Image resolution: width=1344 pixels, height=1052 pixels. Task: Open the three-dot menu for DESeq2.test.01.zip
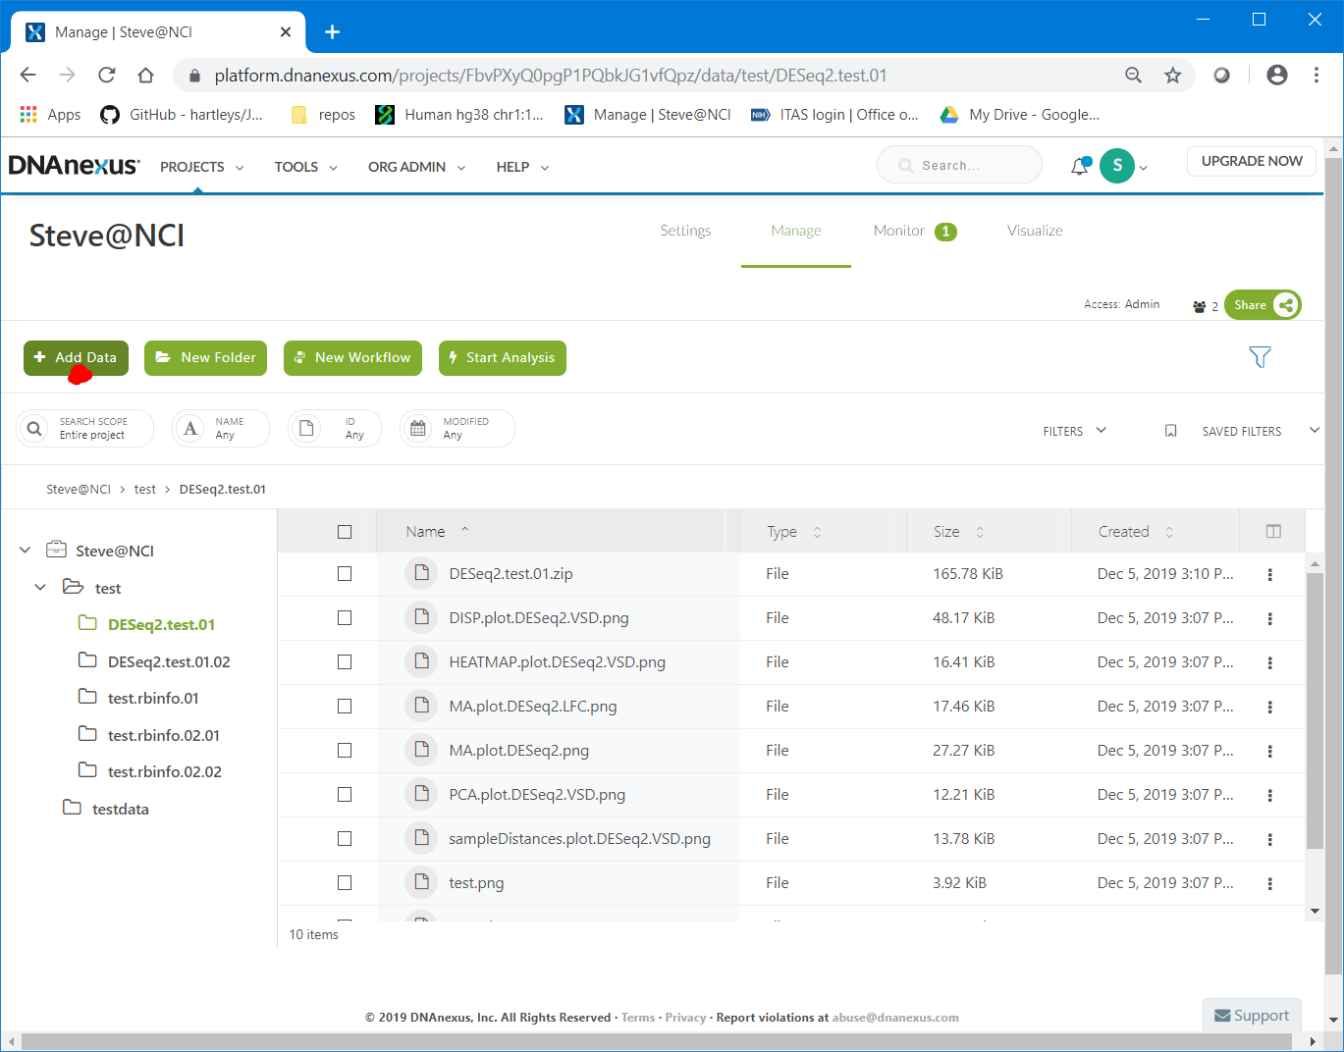pos(1269,575)
